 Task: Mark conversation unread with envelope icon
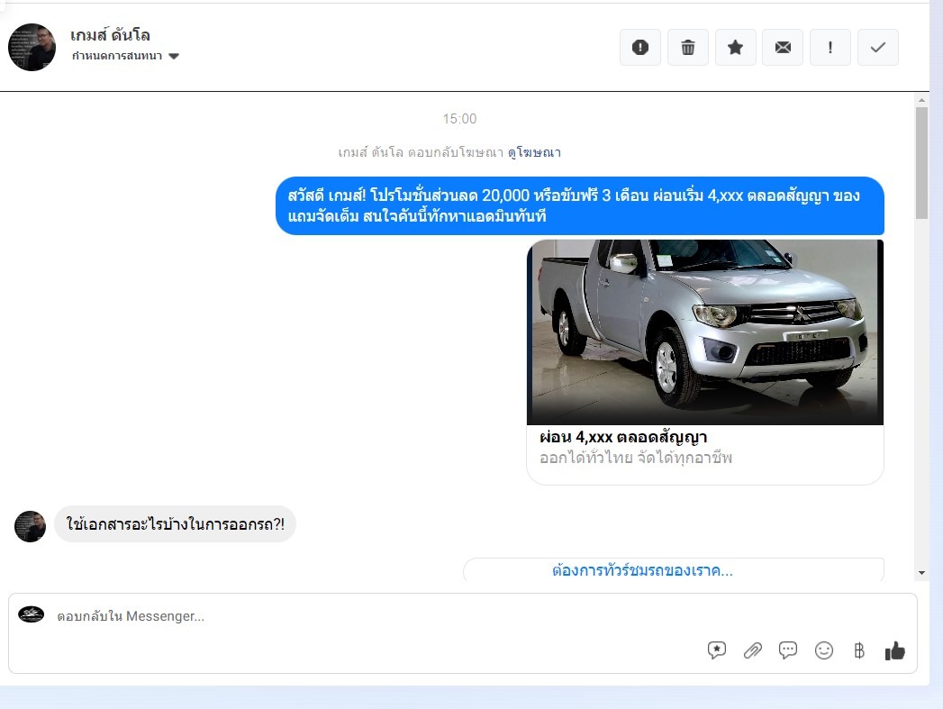pyautogui.click(x=783, y=48)
